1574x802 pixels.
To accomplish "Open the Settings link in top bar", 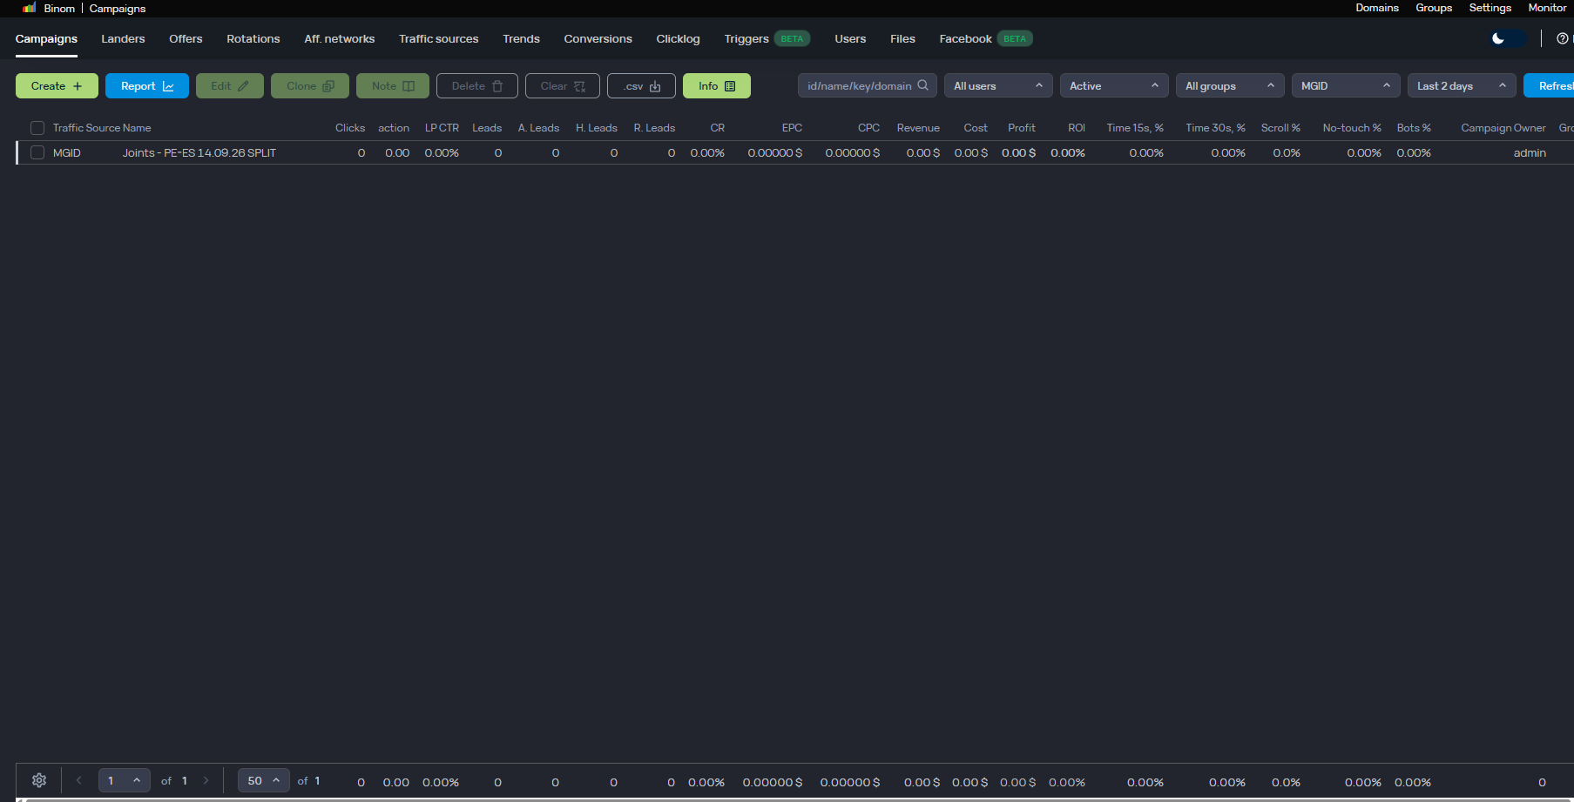I will 1490,8.
